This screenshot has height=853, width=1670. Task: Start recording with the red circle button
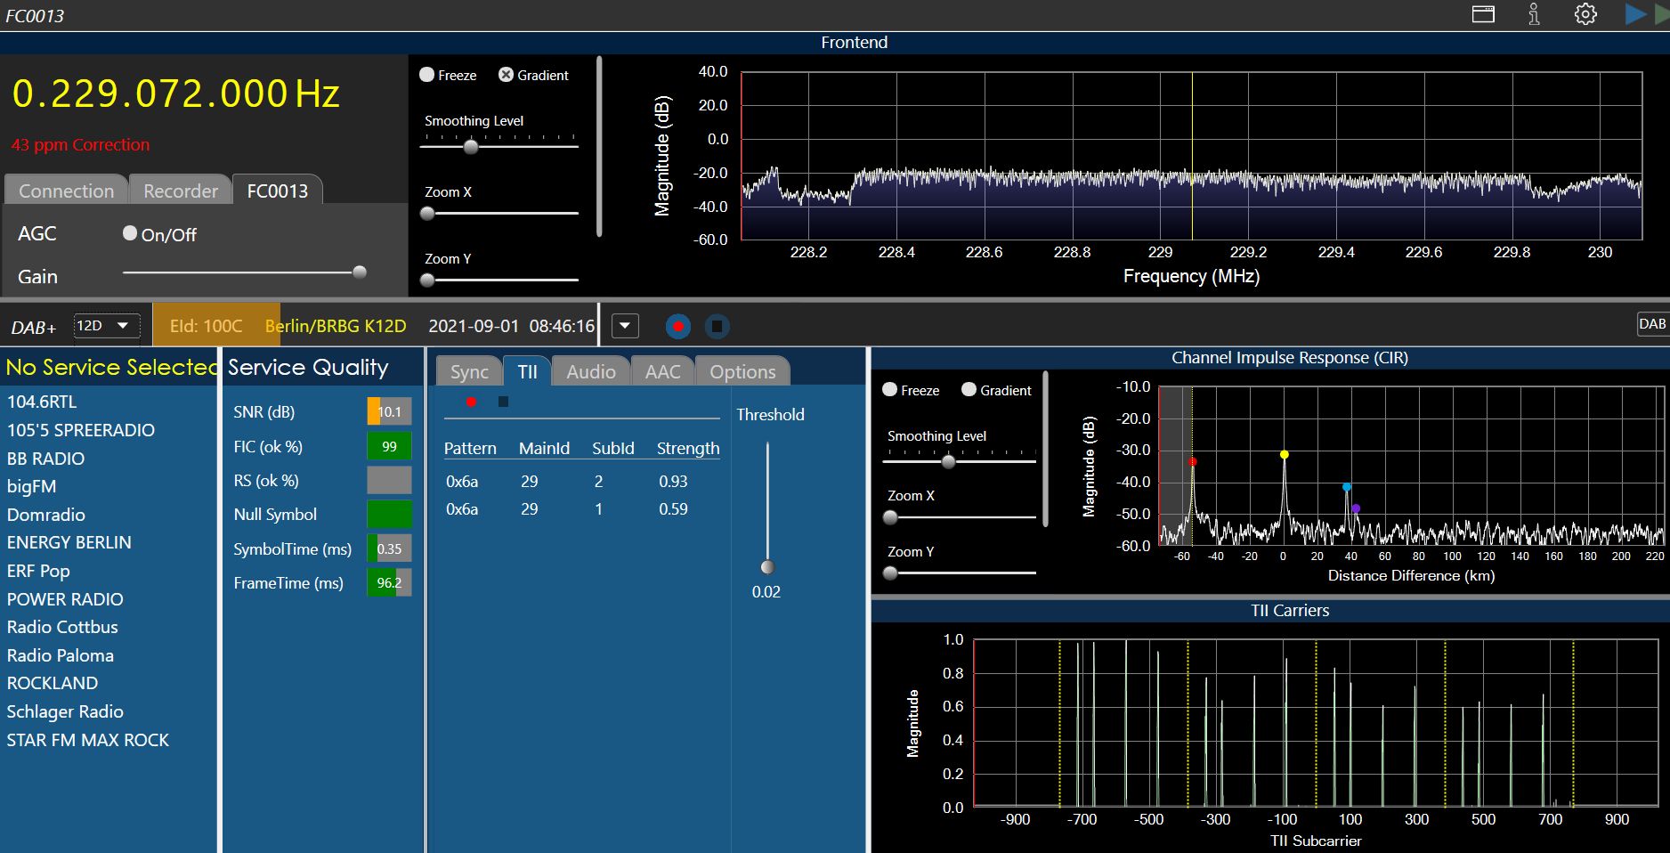pyautogui.click(x=678, y=327)
